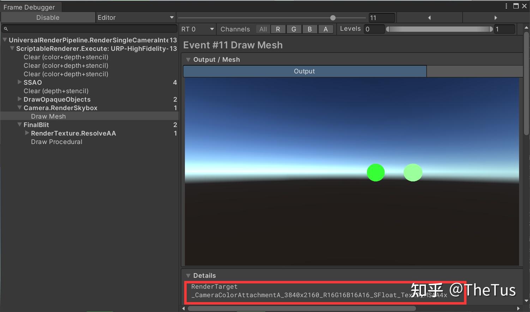
Task: Click the event number field showing 11
Action: [x=382, y=17]
